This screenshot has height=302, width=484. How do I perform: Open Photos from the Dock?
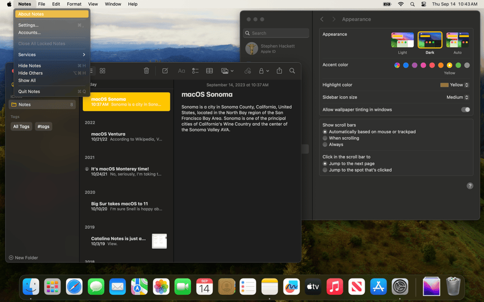coord(161,286)
